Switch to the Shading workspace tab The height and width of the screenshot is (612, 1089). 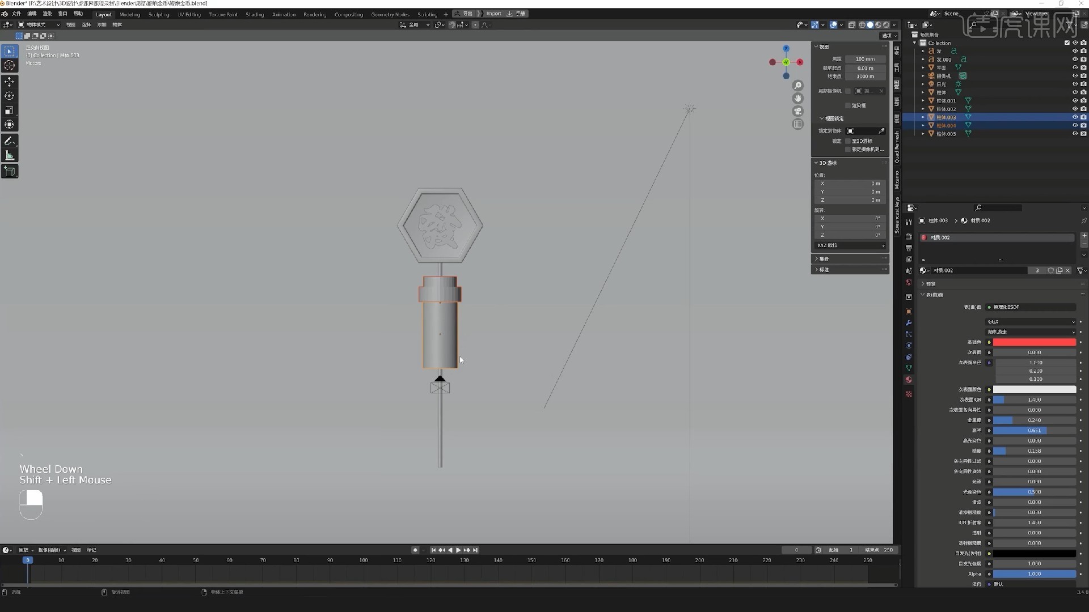point(255,15)
